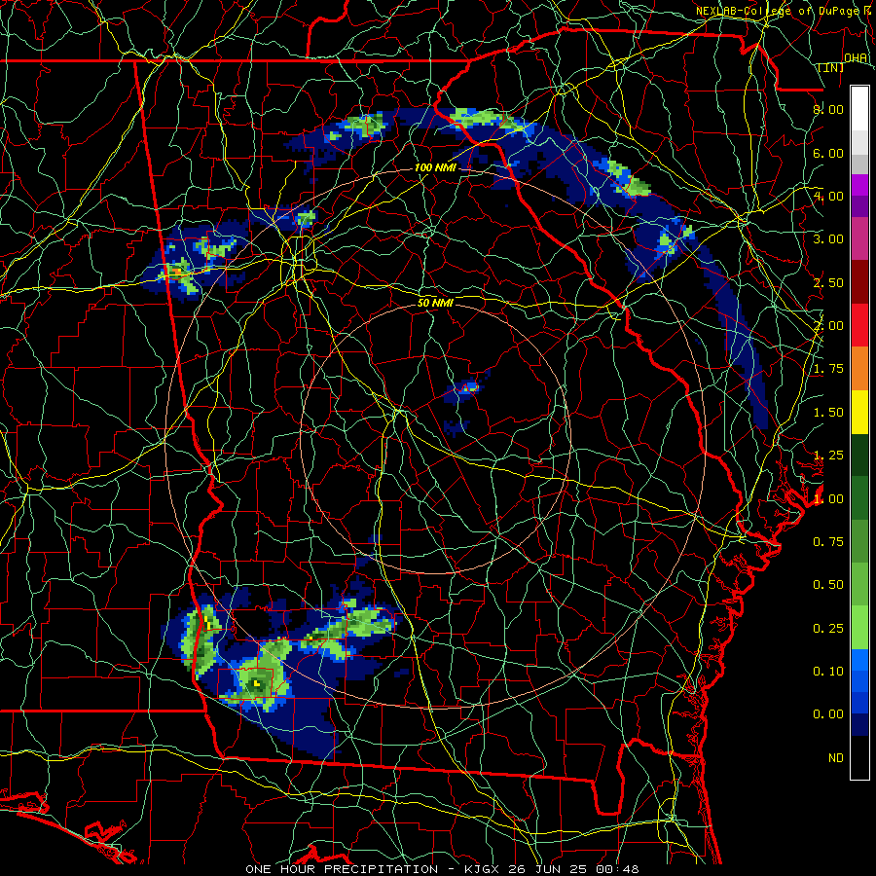The height and width of the screenshot is (876, 876).
Task: Click the '[IN]' units label
Action: point(831,67)
